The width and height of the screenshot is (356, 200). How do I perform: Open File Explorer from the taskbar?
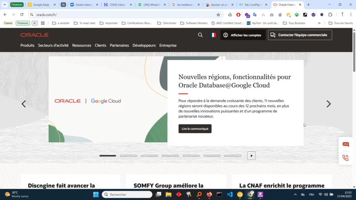tap(169, 194)
